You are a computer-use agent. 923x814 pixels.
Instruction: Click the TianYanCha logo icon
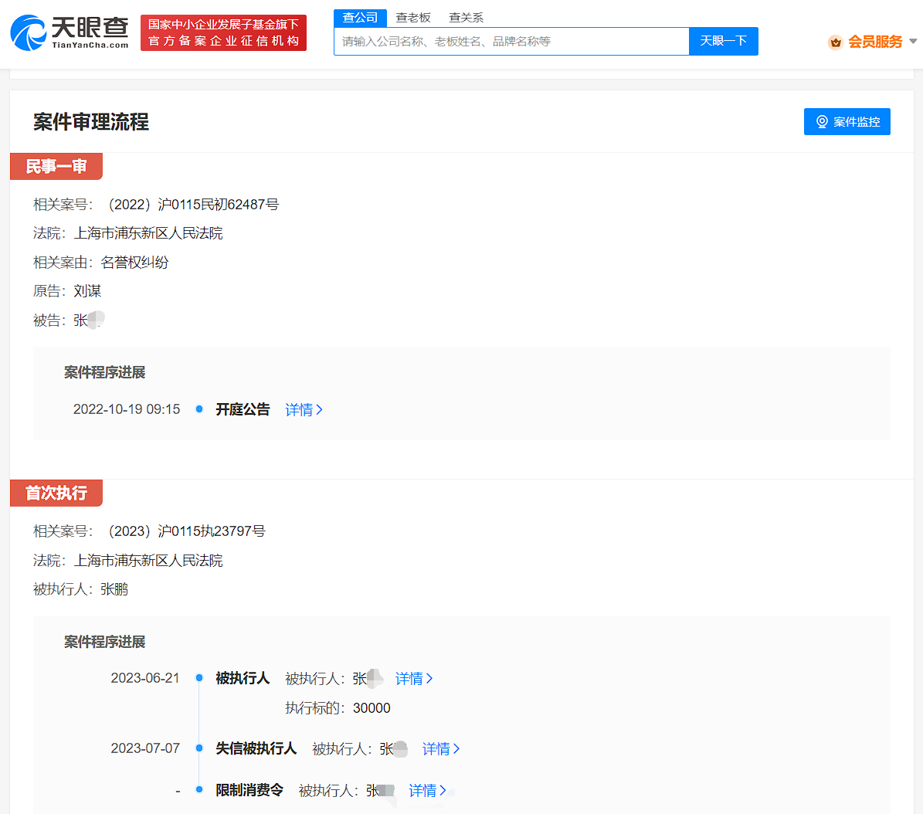(29, 32)
